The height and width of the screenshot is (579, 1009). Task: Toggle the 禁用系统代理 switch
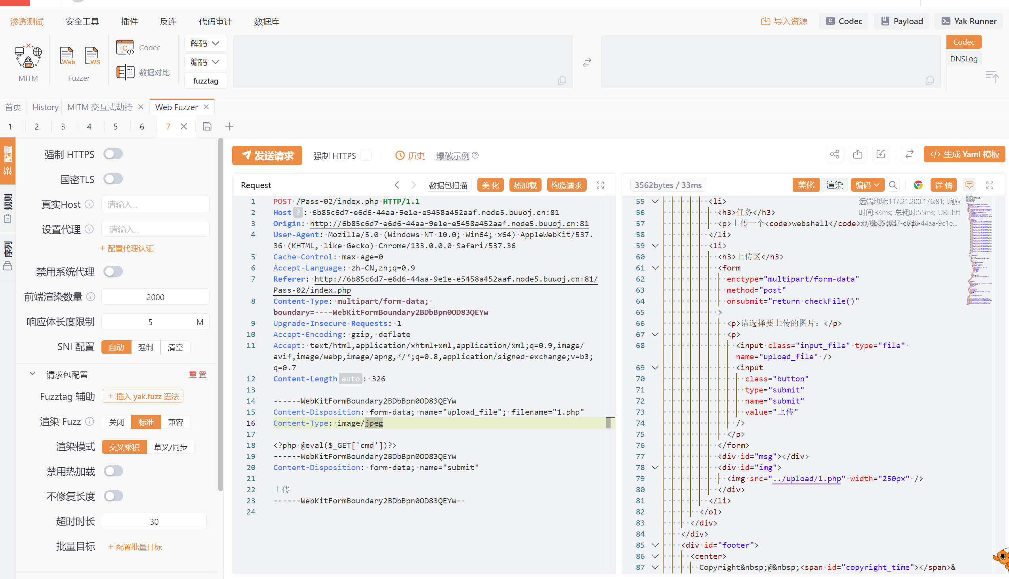[x=113, y=272]
